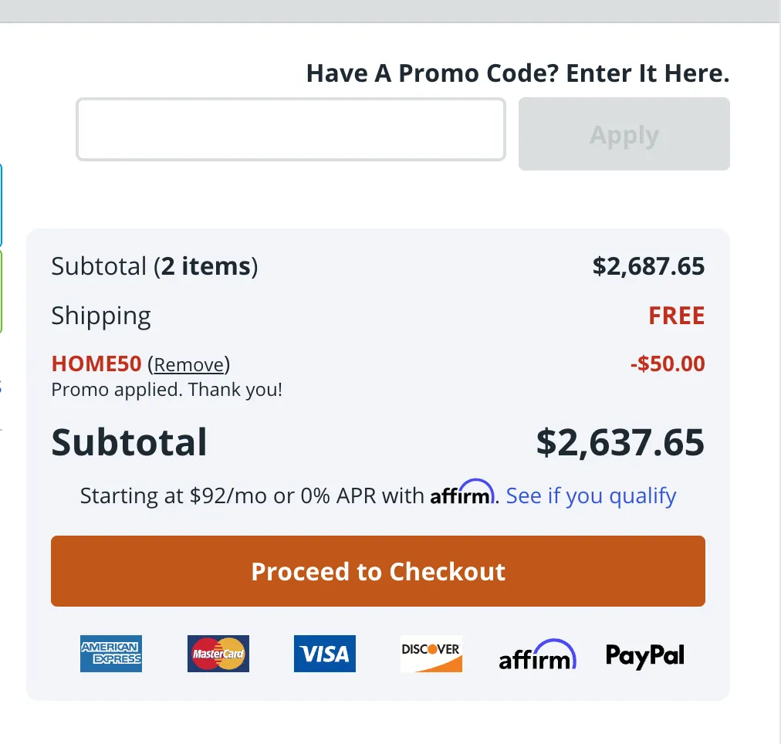Click the Visa card icon

pyautogui.click(x=325, y=654)
